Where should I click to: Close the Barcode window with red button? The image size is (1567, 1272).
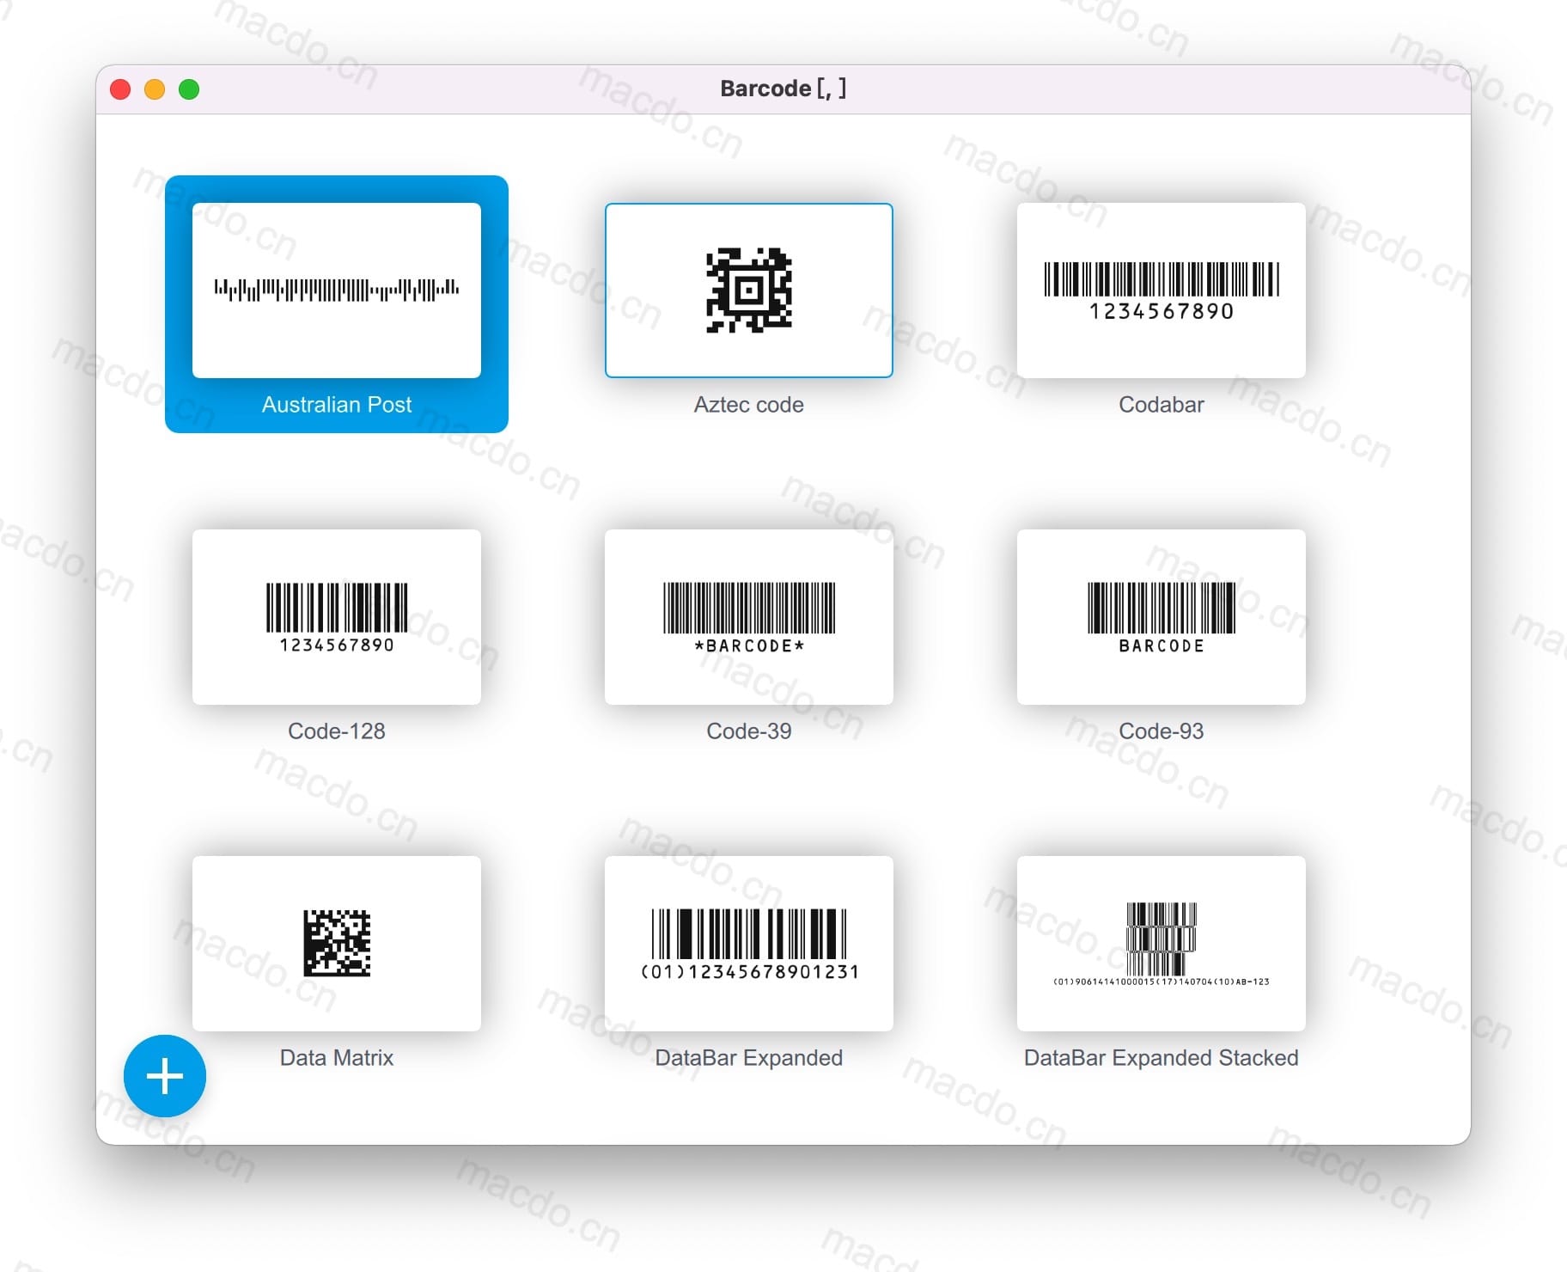(x=120, y=89)
